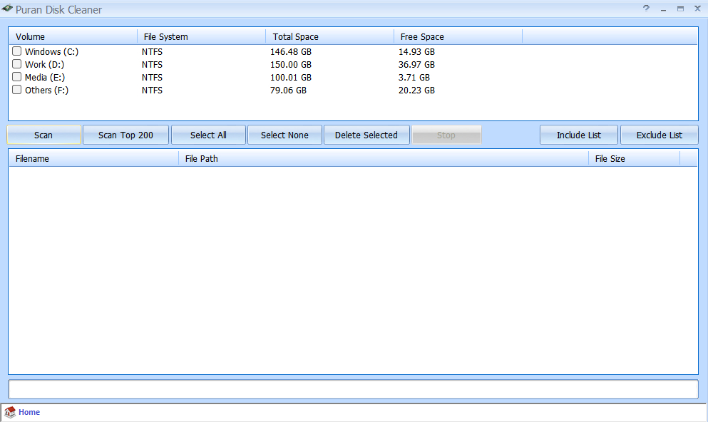This screenshot has width=708, height=422.
Task: Start a Scan Top 200
Action: tap(125, 135)
